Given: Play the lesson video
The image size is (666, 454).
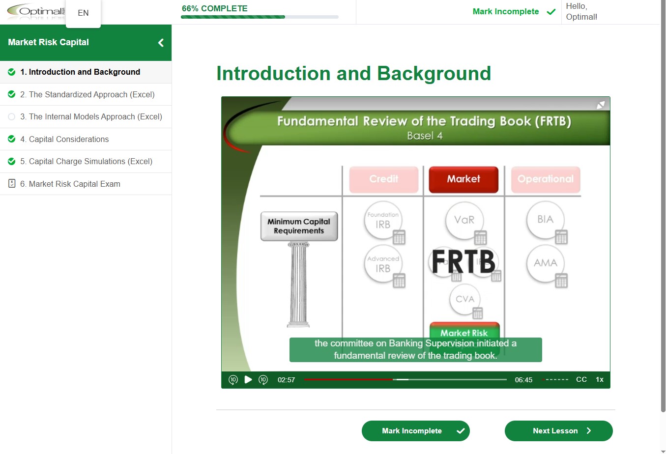Looking at the screenshot, I should pyautogui.click(x=248, y=379).
